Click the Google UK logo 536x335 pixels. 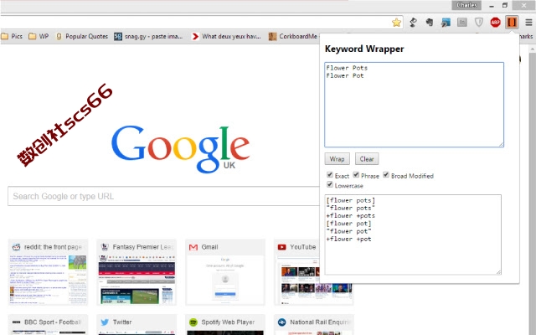click(x=181, y=149)
